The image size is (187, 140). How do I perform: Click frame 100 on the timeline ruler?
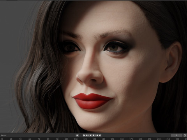point(67,139)
